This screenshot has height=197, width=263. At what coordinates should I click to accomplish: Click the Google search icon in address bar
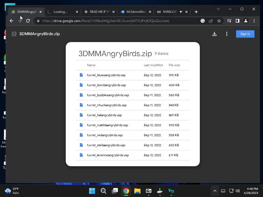202,21
